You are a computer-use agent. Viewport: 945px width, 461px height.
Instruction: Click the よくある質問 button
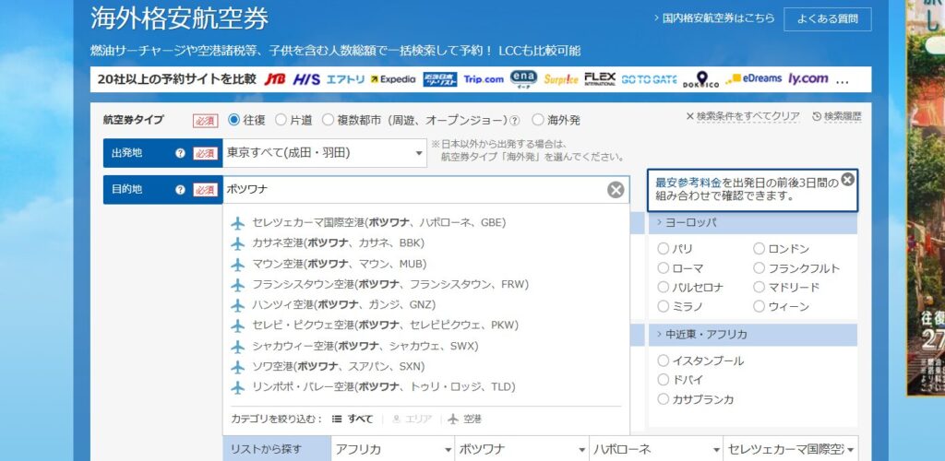point(828,19)
